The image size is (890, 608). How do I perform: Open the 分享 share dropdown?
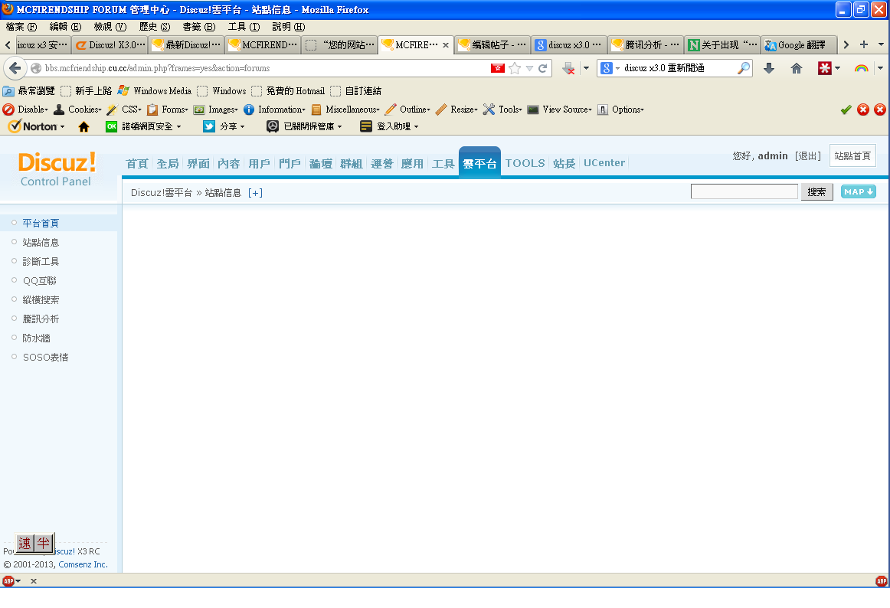click(x=224, y=126)
